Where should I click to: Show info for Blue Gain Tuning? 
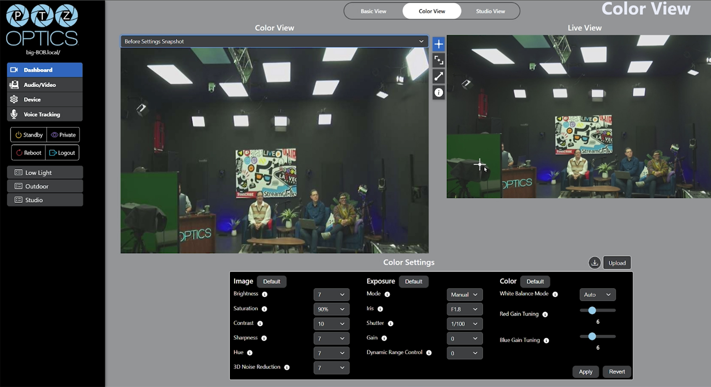[546, 340]
